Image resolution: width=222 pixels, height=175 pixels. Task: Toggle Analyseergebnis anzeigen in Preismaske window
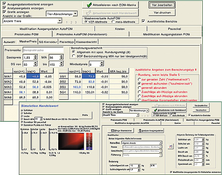5,8
